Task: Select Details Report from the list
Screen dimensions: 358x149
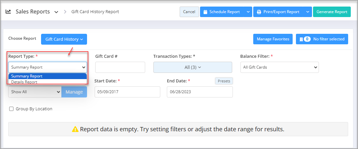Action: (x=48, y=82)
